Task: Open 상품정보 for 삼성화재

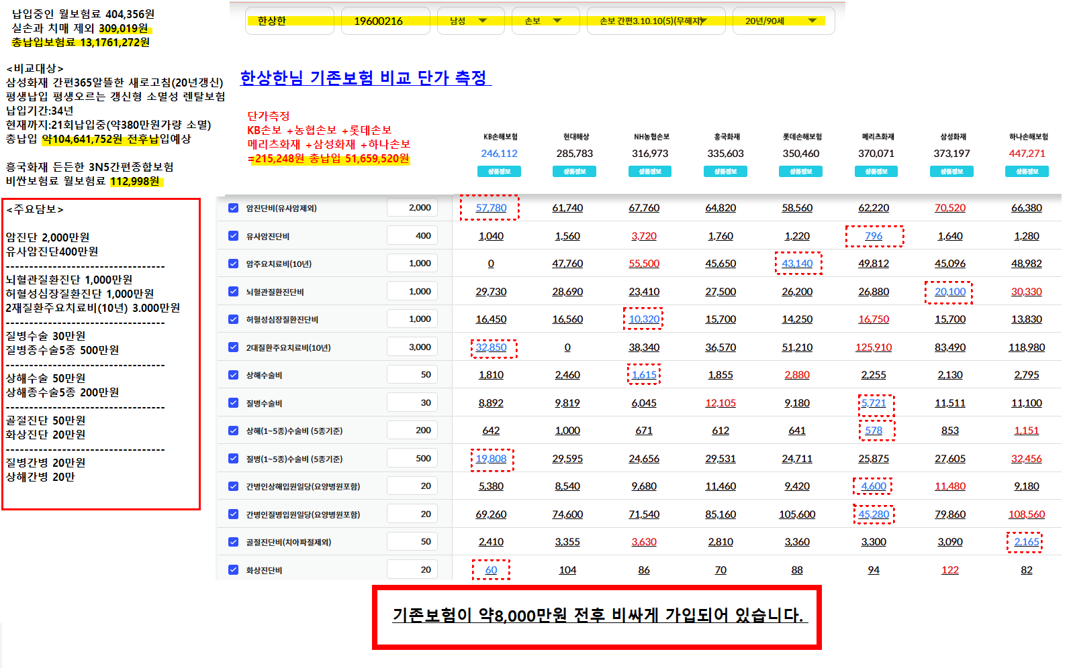Action: [951, 172]
